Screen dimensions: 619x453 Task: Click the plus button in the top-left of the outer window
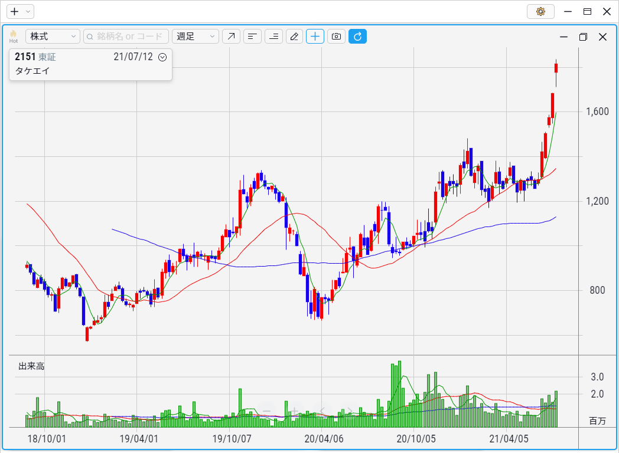tap(15, 11)
